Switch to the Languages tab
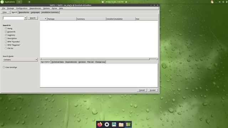 pos(35,12)
